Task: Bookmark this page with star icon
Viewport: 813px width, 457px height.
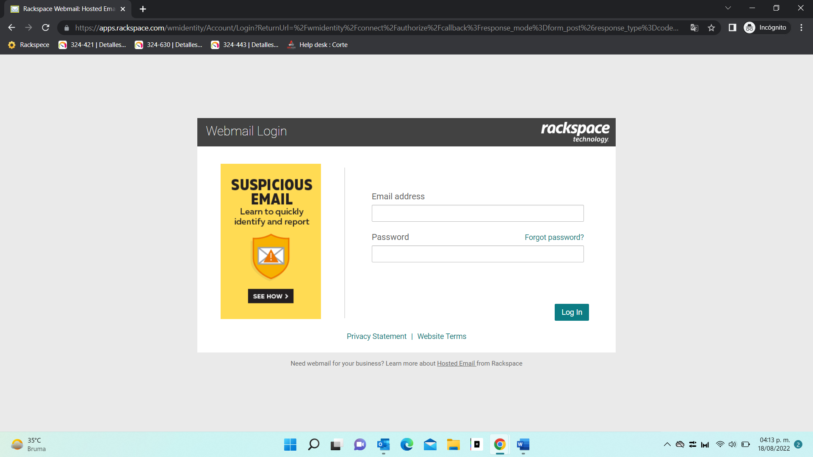Action: (x=711, y=28)
